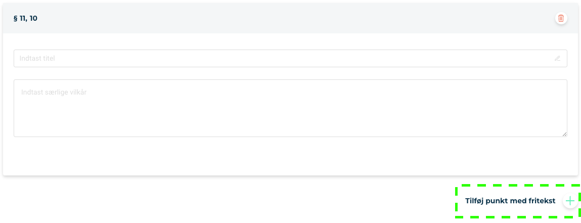Image resolution: width=581 pixels, height=223 pixels.
Task: Click empty card area below the textarea
Action: click(x=290, y=156)
